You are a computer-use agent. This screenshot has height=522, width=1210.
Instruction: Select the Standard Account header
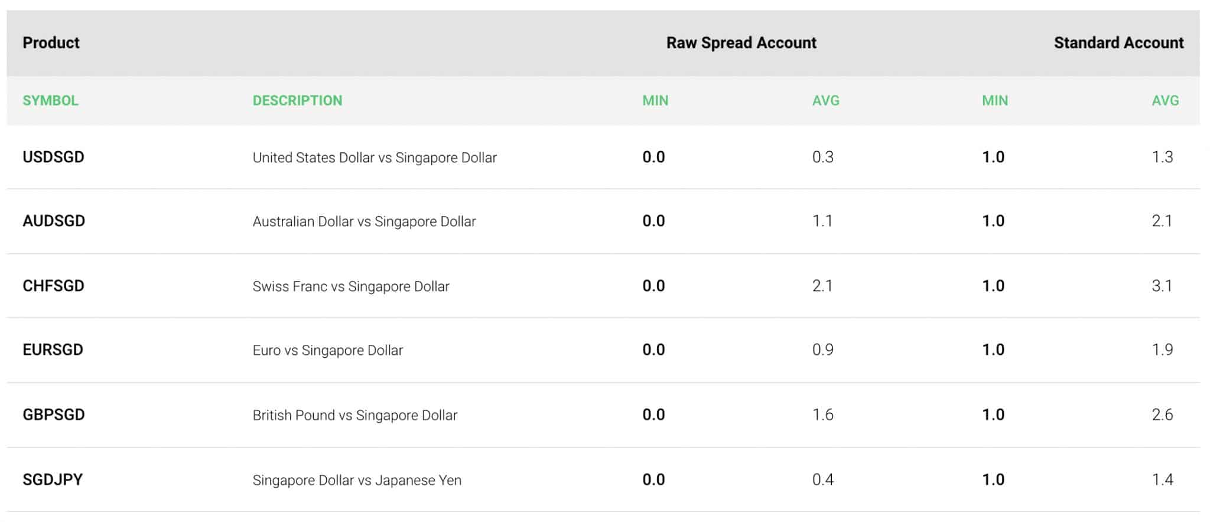[x=1119, y=43]
